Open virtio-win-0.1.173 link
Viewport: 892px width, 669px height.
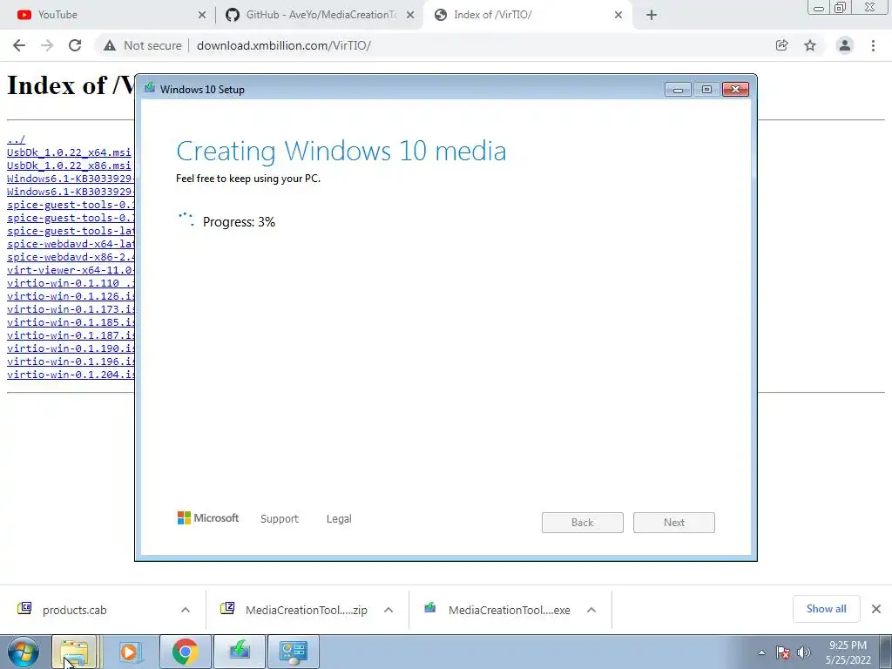pyautogui.click(x=71, y=309)
